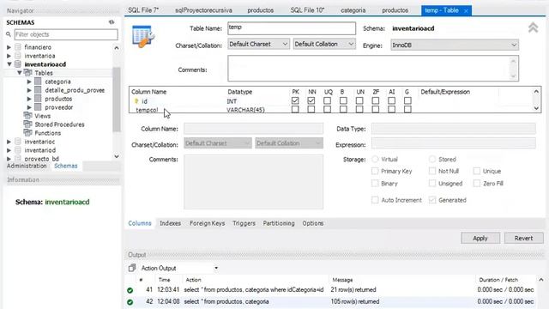The width and height of the screenshot is (549, 309).
Task: Expand the financiero schema
Action: [x=9, y=47]
